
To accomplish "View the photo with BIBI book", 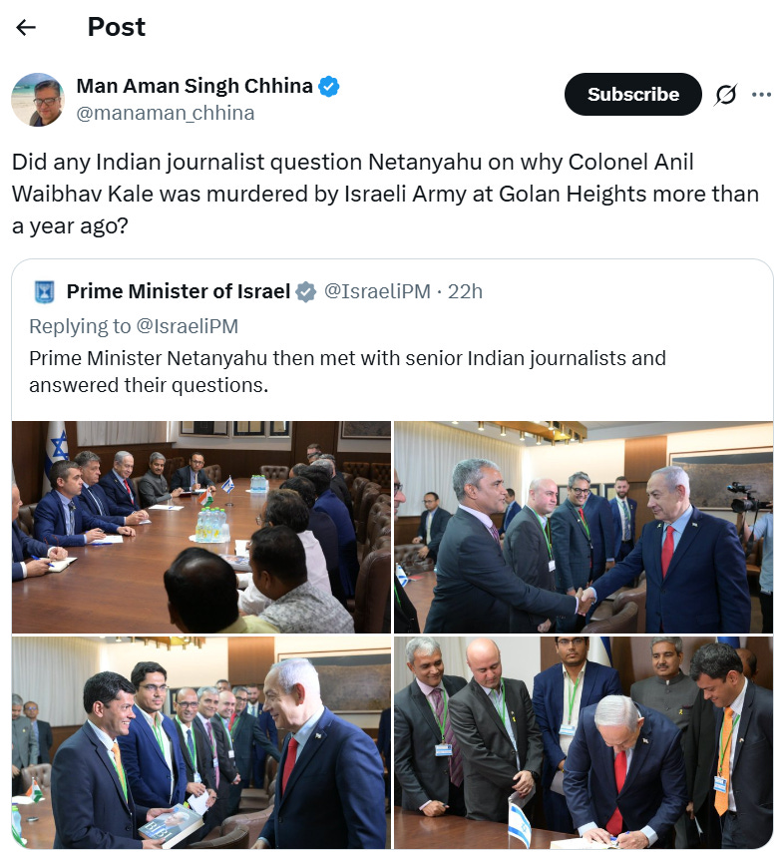I will [201, 742].
